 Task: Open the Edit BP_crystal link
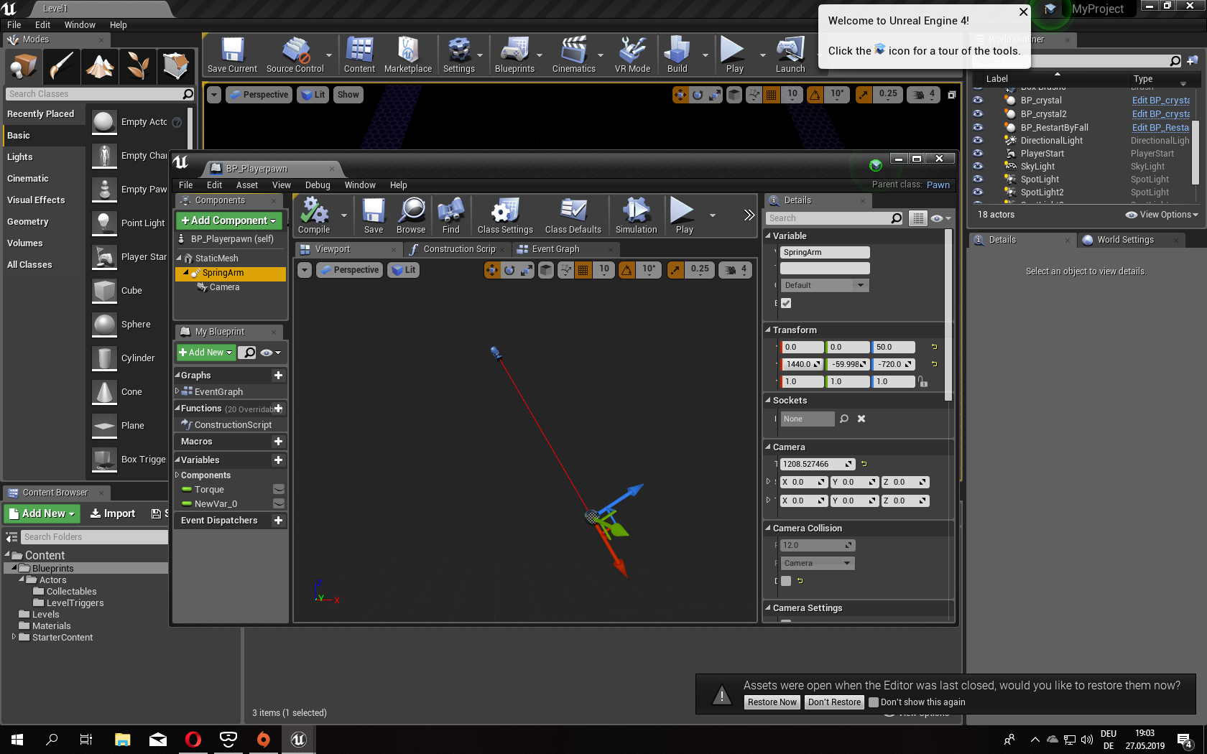1160,101
